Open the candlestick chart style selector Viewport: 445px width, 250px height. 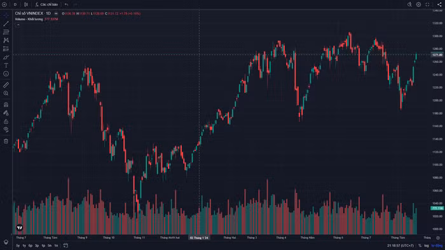(x=26, y=4)
